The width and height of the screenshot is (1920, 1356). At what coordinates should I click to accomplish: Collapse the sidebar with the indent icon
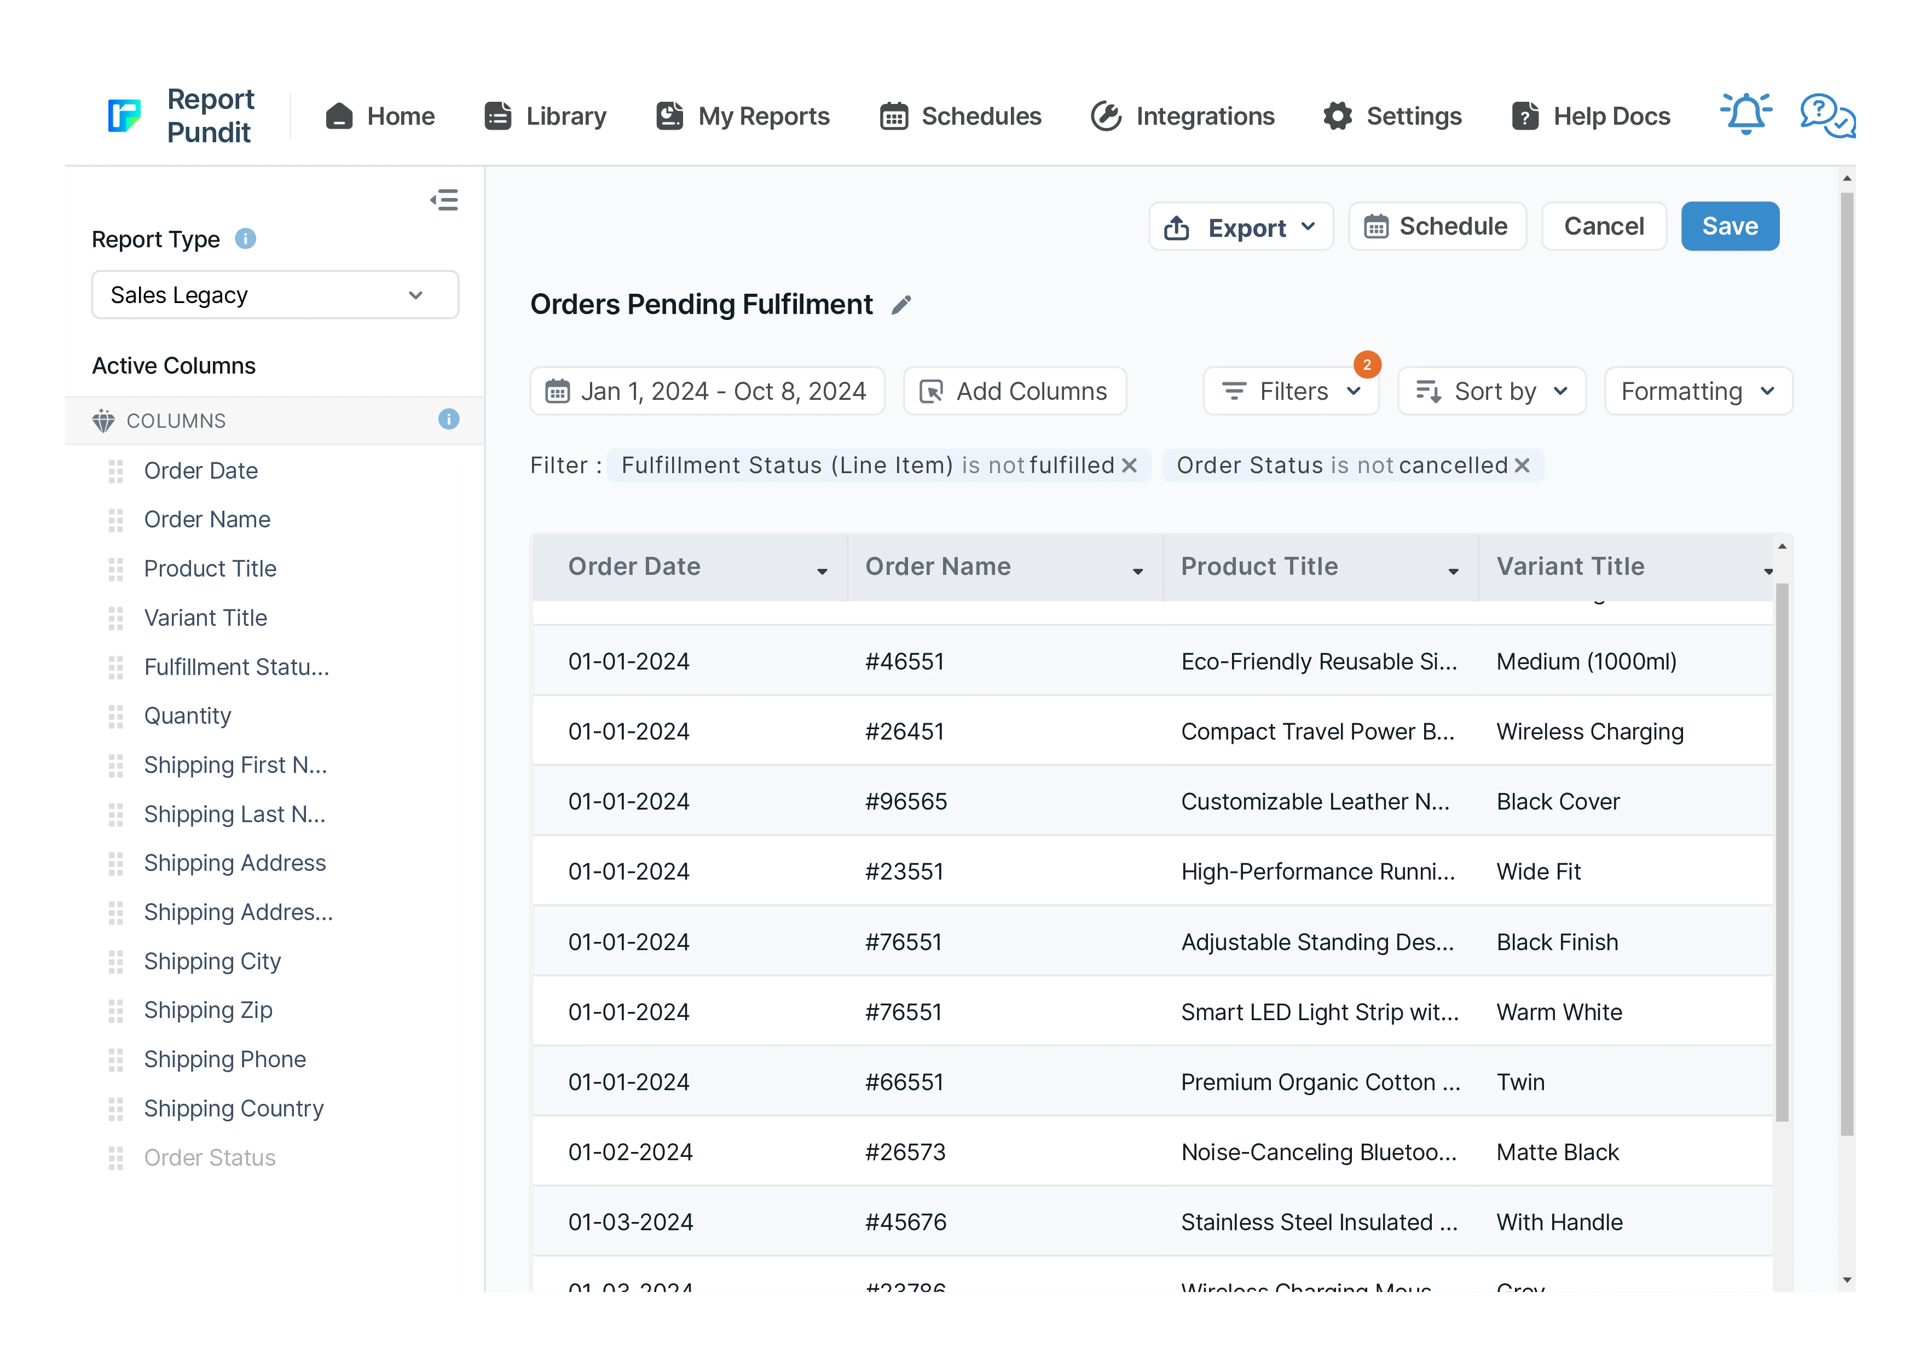[444, 200]
